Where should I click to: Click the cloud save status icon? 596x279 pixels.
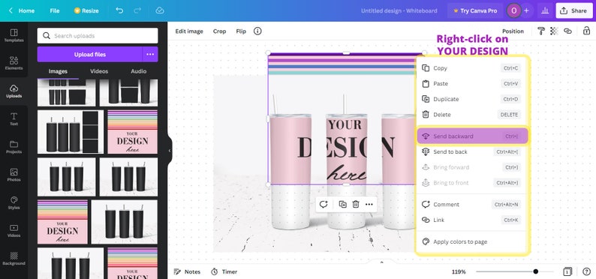tap(160, 10)
